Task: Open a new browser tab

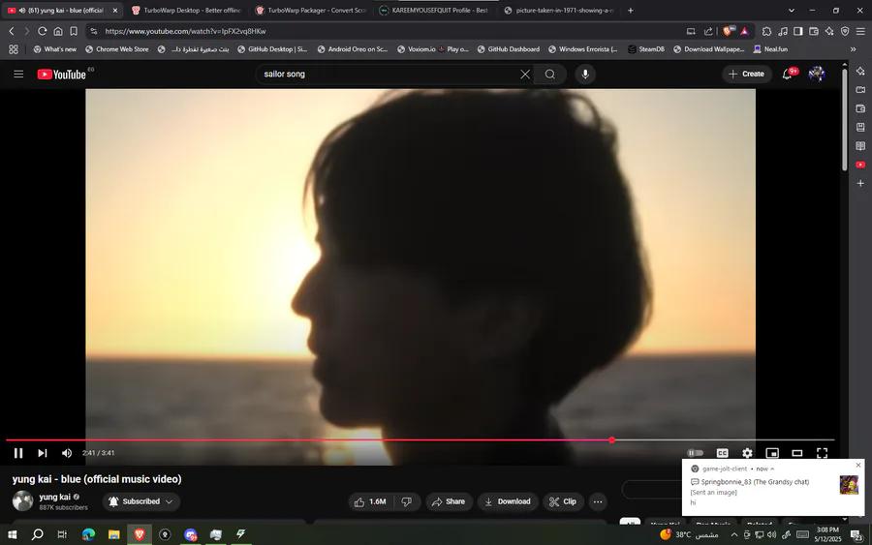Action: [630, 10]
